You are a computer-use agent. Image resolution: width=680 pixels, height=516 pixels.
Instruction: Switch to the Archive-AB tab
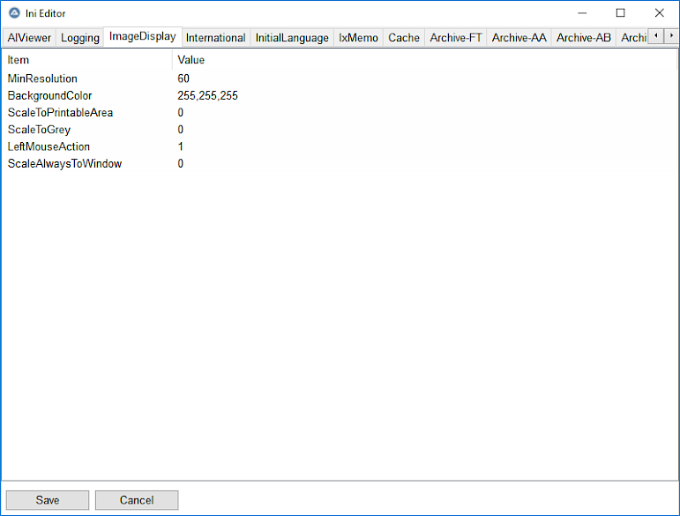583,38
